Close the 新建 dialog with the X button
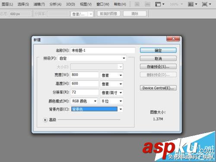The height and width of the screenshot is (162, 216). 173,38
